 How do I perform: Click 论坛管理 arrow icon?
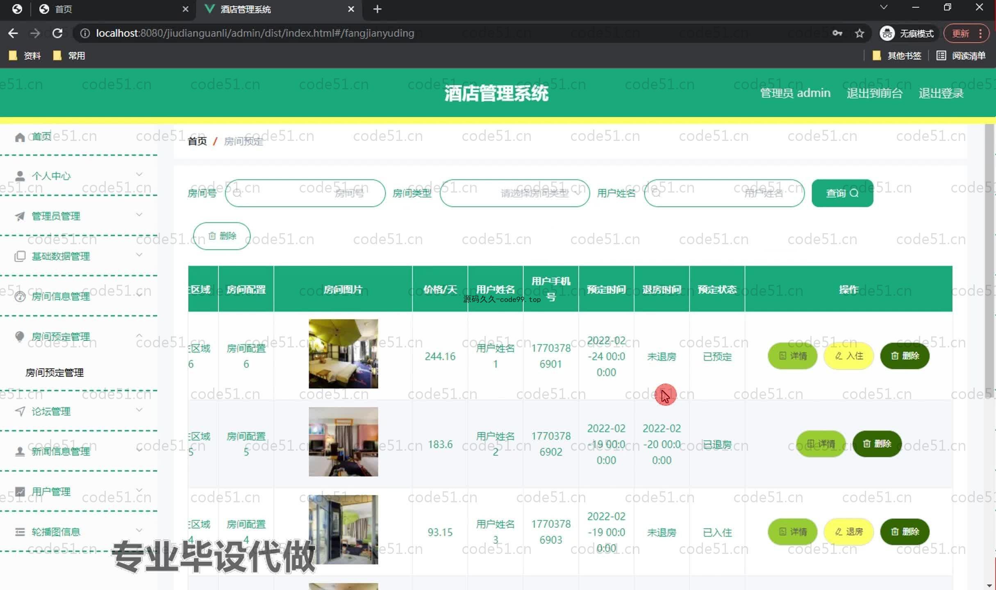pyautogui.click(x=20, y=411)
